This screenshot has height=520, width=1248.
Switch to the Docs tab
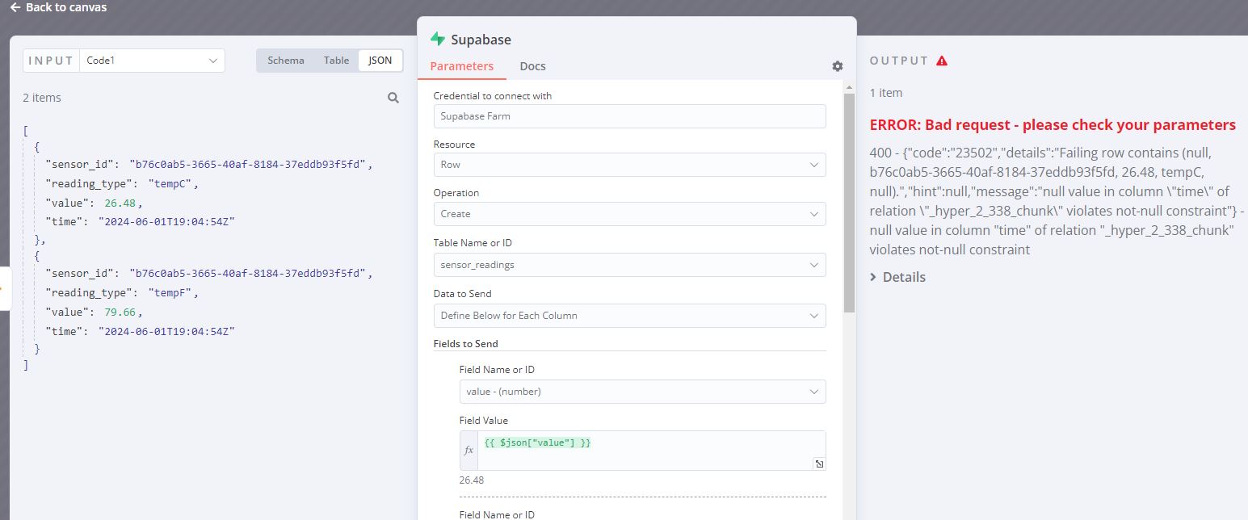[532, 65]
